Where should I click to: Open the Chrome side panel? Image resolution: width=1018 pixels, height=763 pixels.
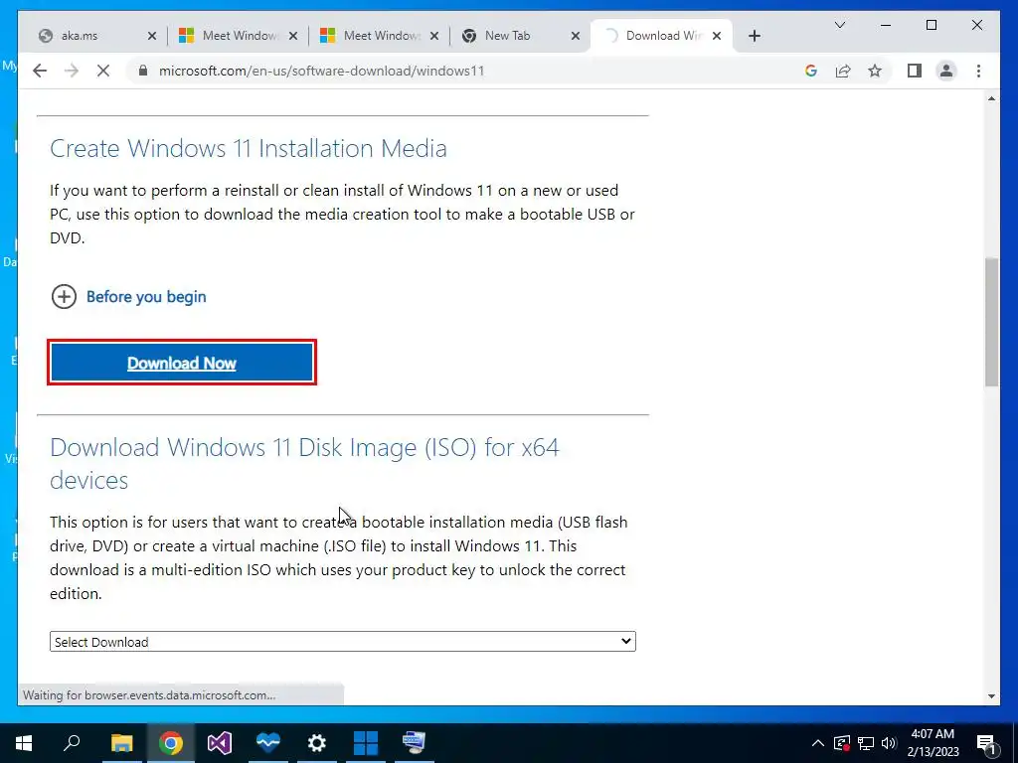(915, 71)
